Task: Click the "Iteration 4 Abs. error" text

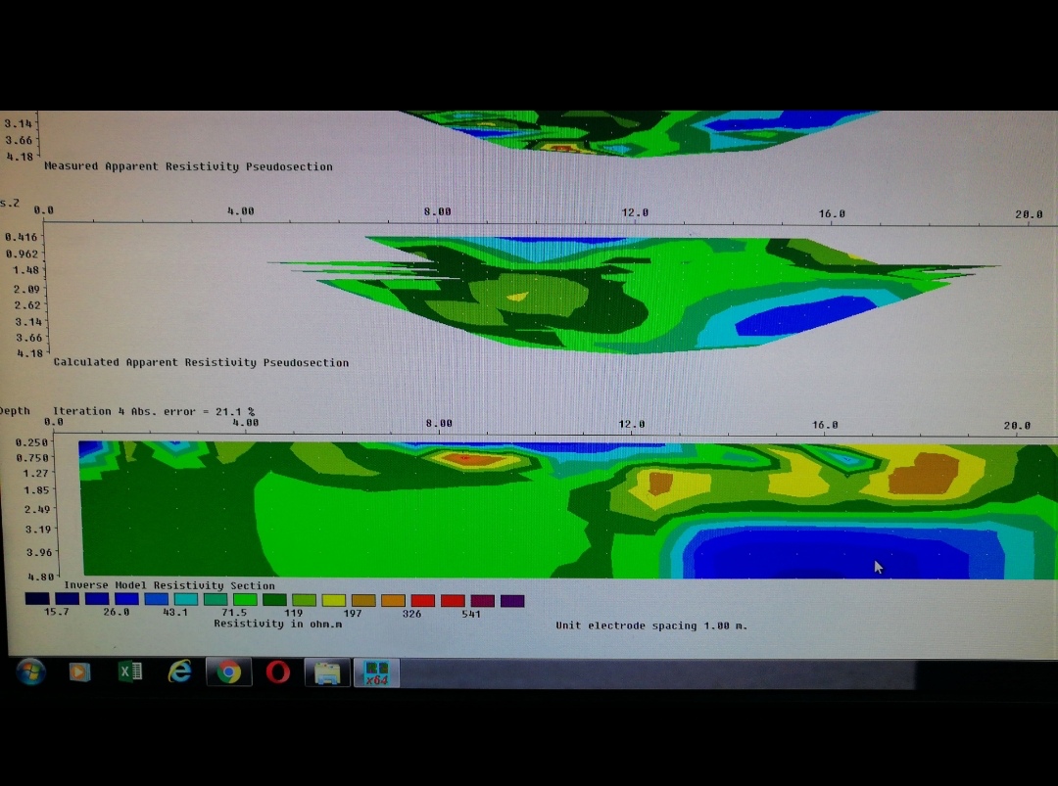Action: [x=154, y=411]
